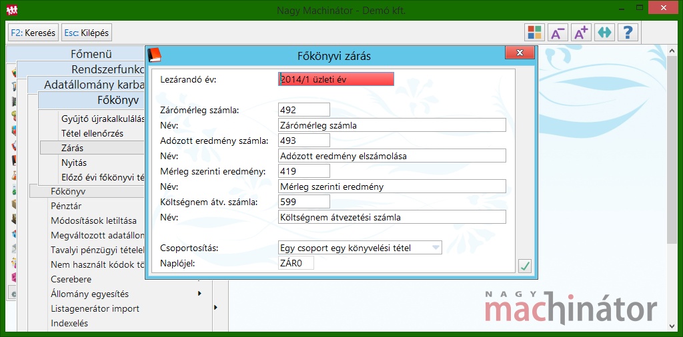Click the Nagy Machinátor app logo icon
Screen dimensions: 683x337
click(x=12, y=9)
